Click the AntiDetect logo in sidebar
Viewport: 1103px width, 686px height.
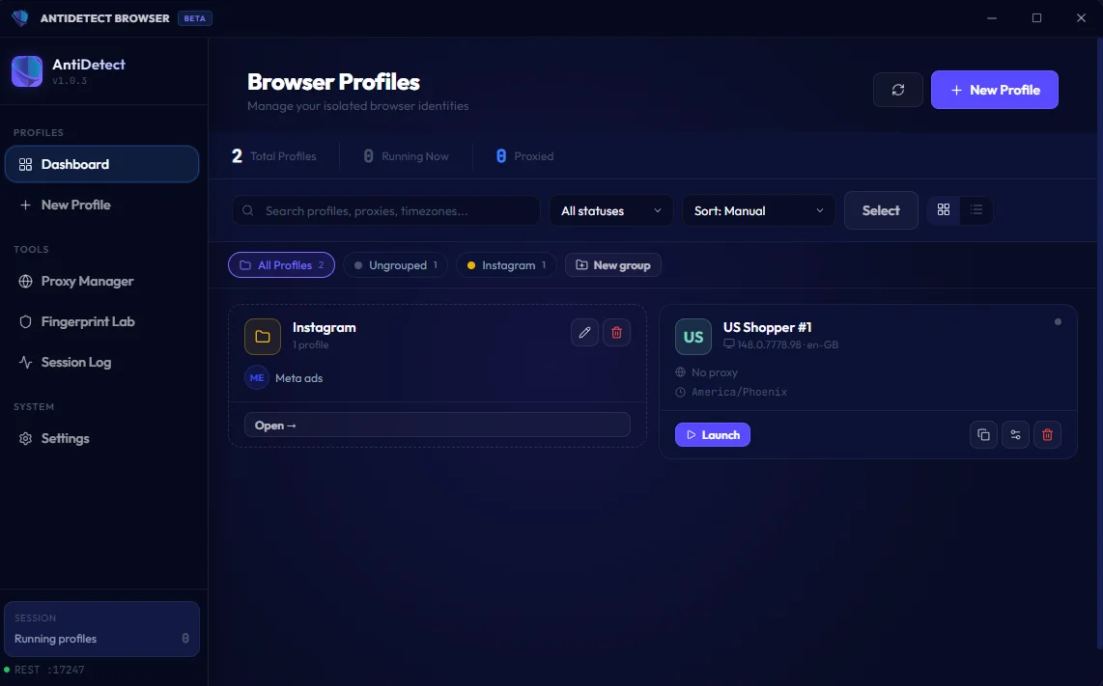tap(27, 71)
